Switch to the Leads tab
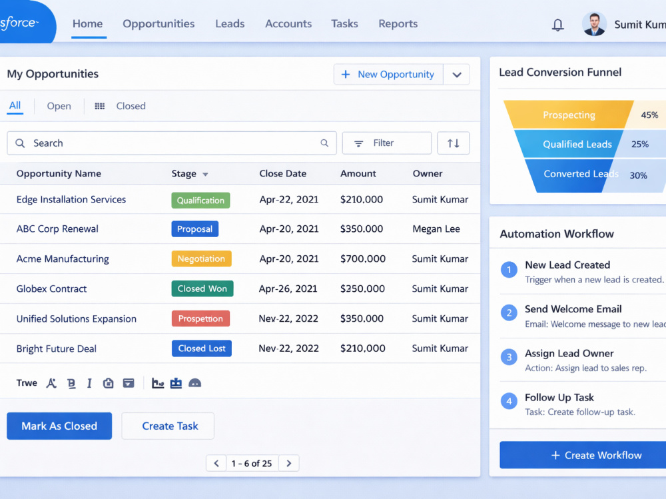The height and width of the screenshot is (499, 666). (x=230, y=24)
